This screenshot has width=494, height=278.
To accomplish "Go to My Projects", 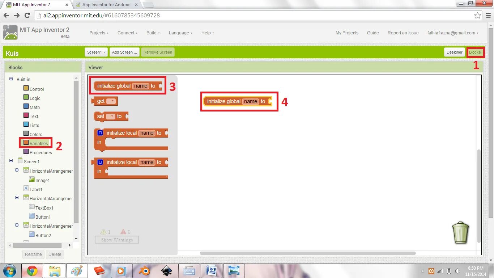I will pos(347,33).
